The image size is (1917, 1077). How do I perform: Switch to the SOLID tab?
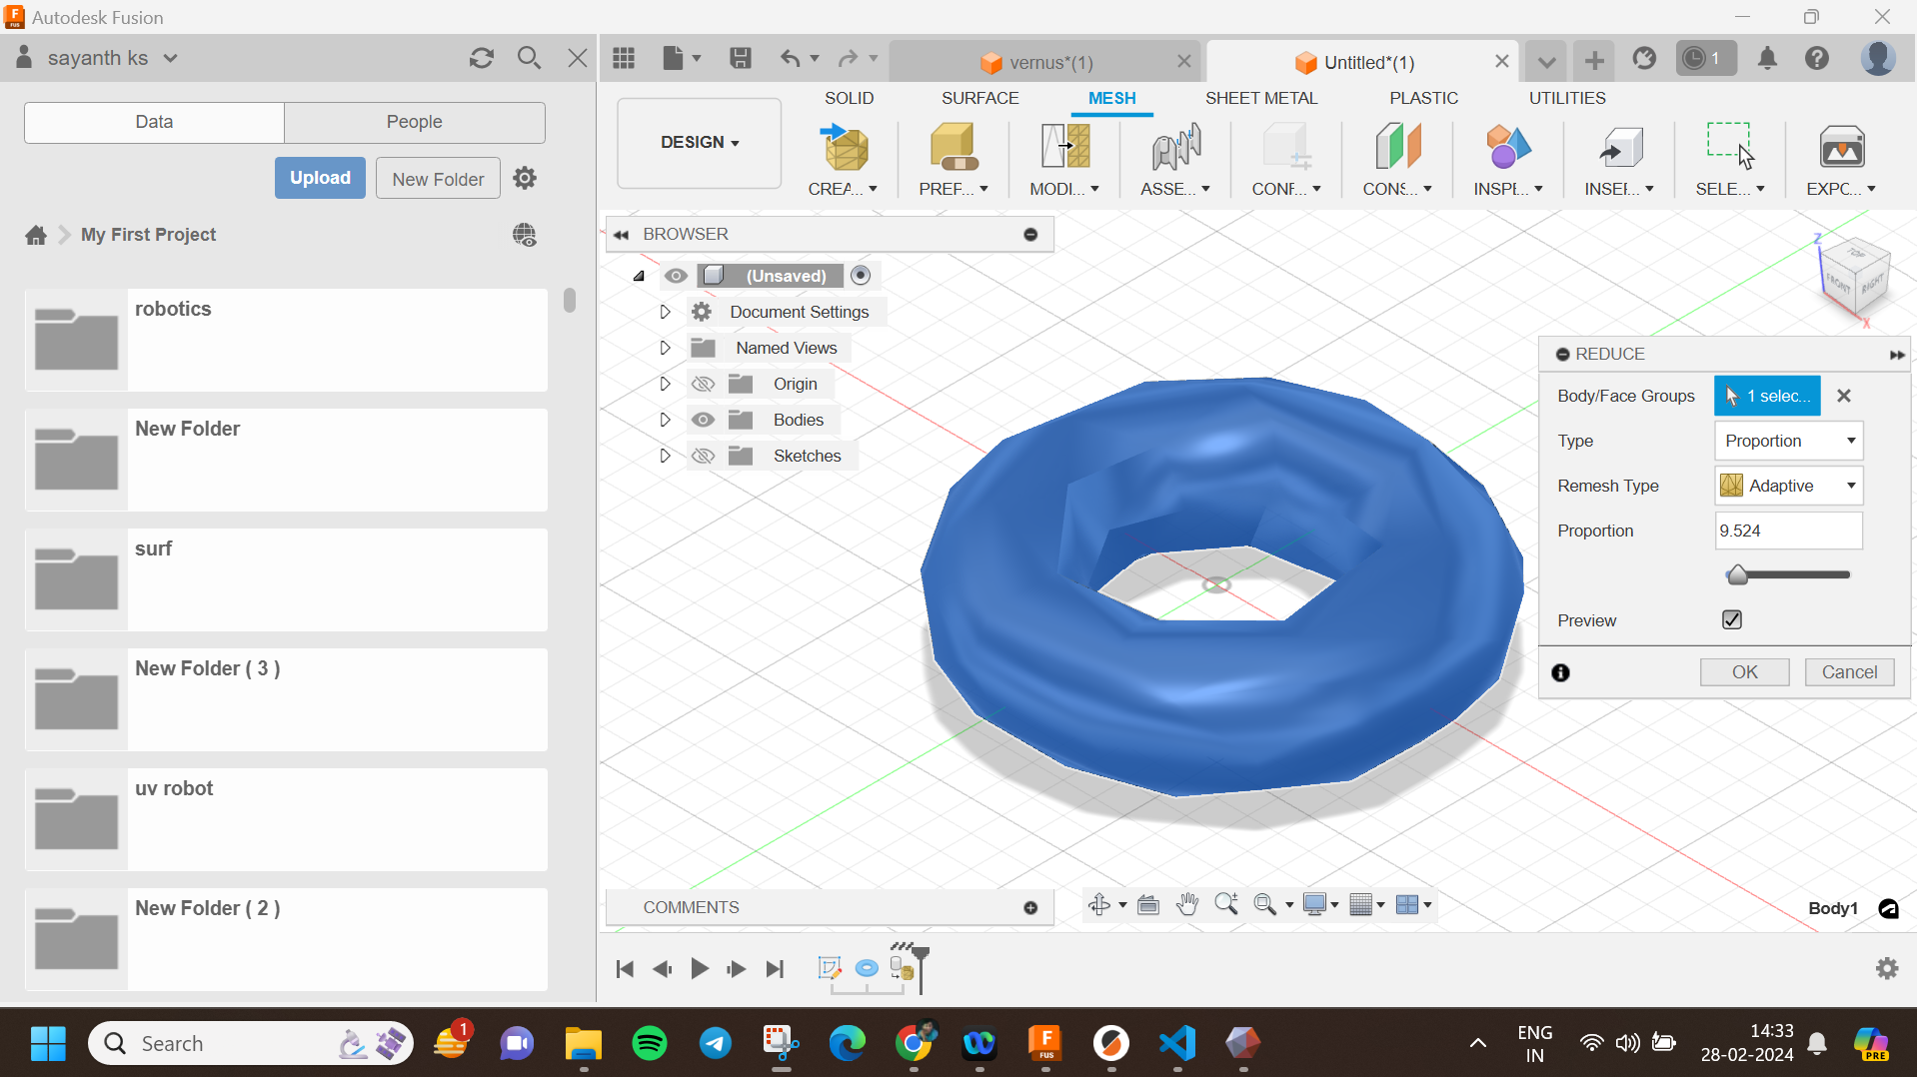tap(849, 98)
